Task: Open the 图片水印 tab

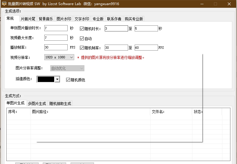Action: pyautogui.click(x=64, y=19)
